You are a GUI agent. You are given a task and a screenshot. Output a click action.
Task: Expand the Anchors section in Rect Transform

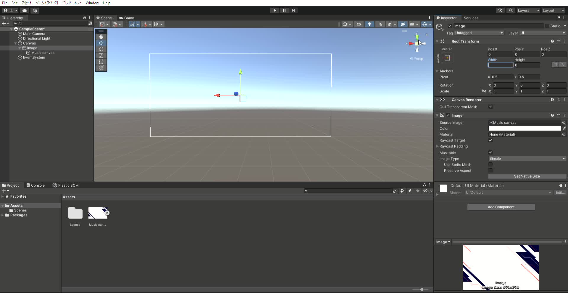coord(438,71)
